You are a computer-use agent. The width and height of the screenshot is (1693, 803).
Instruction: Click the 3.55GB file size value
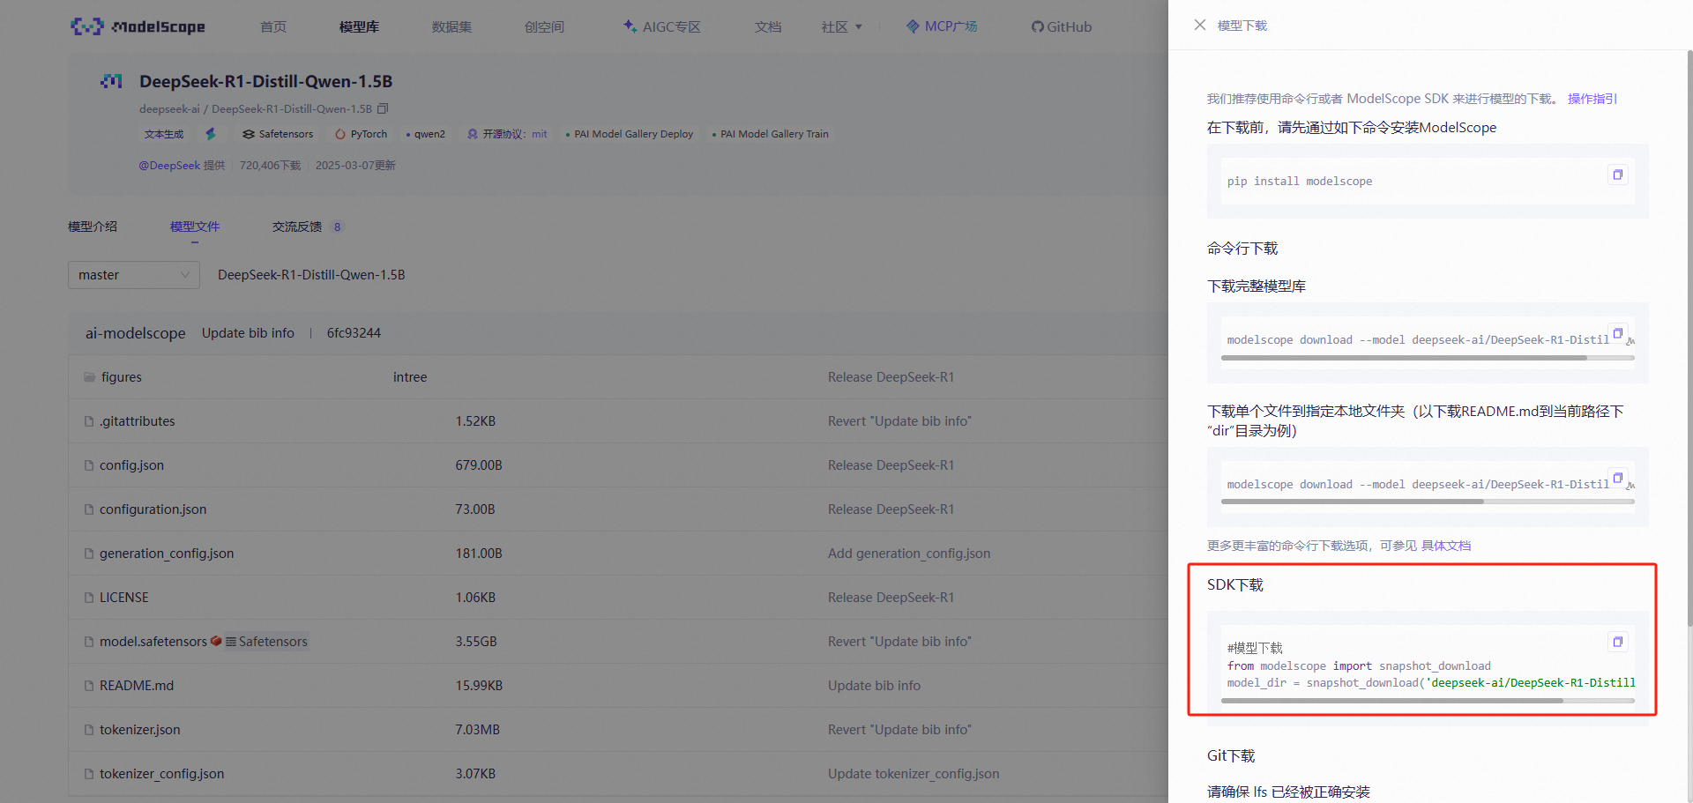pyautogui.click(x=476, y=642)
